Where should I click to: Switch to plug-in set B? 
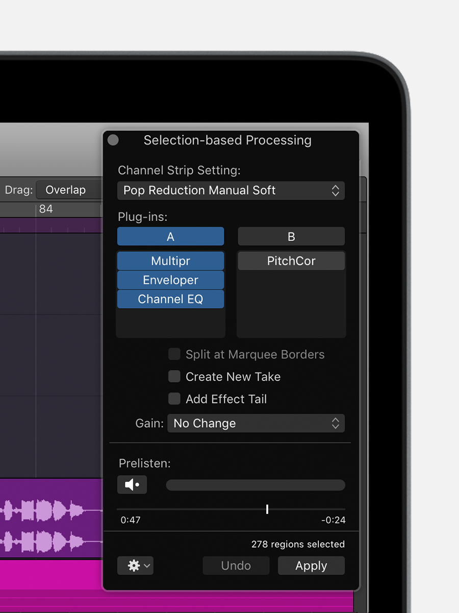pos(291,237)
